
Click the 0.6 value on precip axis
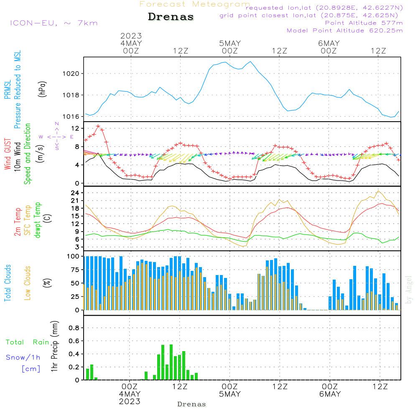pyautogui.click(x=74, y=341)
